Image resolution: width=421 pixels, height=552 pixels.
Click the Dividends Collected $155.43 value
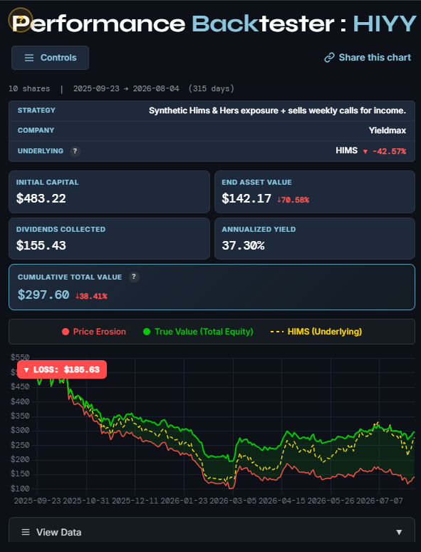(x=41, y=245)
